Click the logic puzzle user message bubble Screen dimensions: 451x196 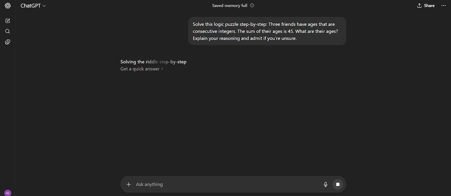[x=267, y=31]
